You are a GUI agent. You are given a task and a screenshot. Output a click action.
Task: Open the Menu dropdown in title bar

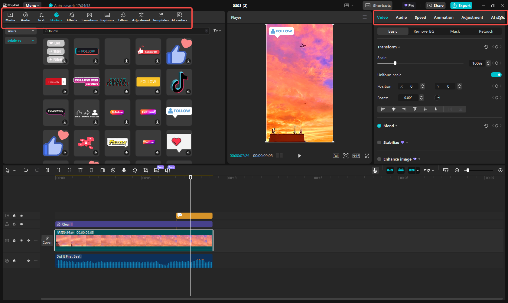click(32, 5)
